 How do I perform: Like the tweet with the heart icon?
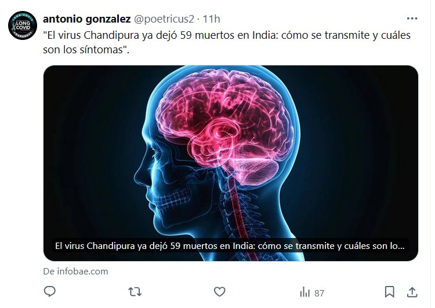(219, 292)
